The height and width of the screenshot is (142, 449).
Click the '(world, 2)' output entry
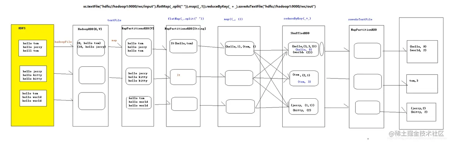coord(418,50)
